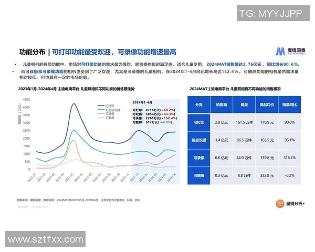Click the 0.6 亿元 cell
The image size is (315, 252).
[x=222, y=157]
